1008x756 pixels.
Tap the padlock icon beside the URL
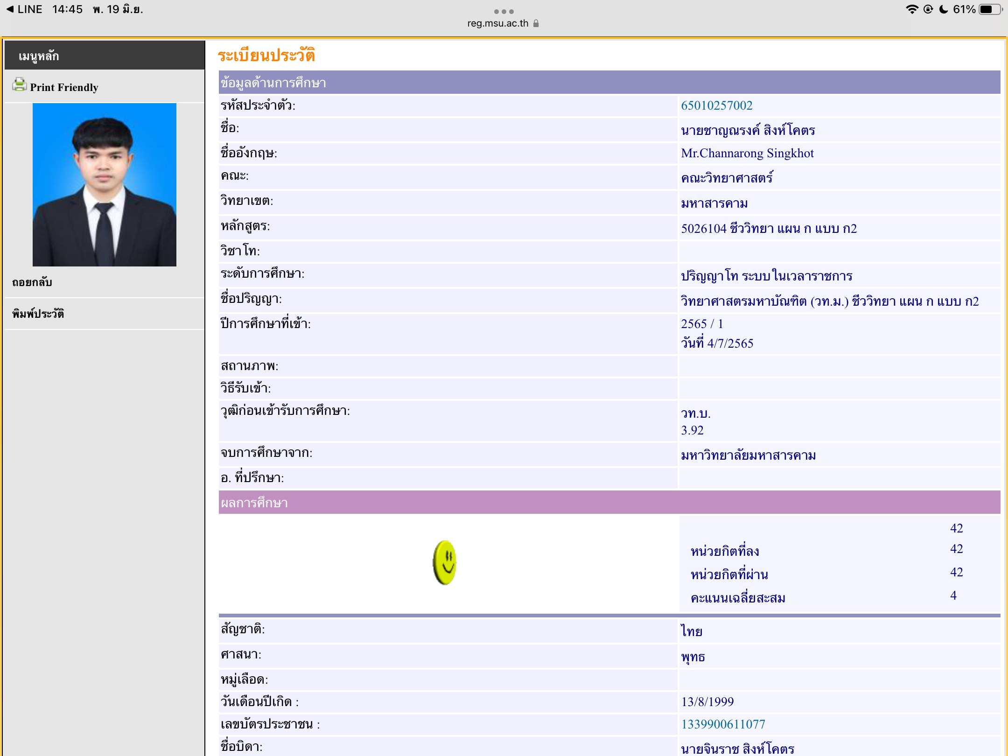[x=536, y=23]
